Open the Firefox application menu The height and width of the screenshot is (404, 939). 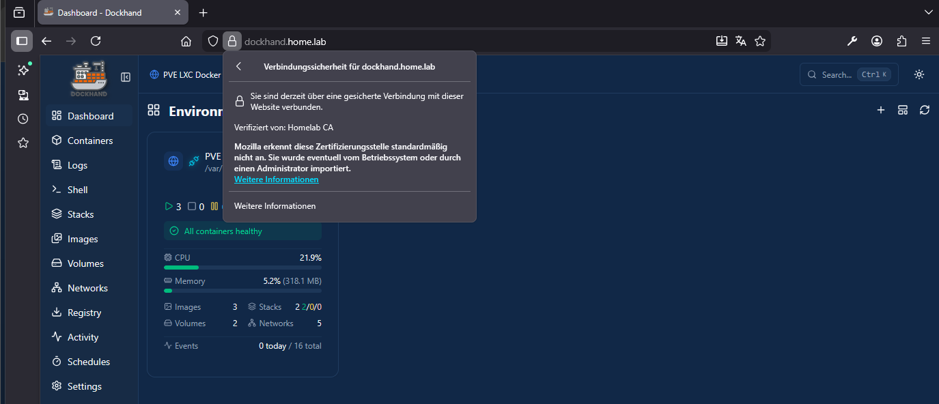[926, 41]
